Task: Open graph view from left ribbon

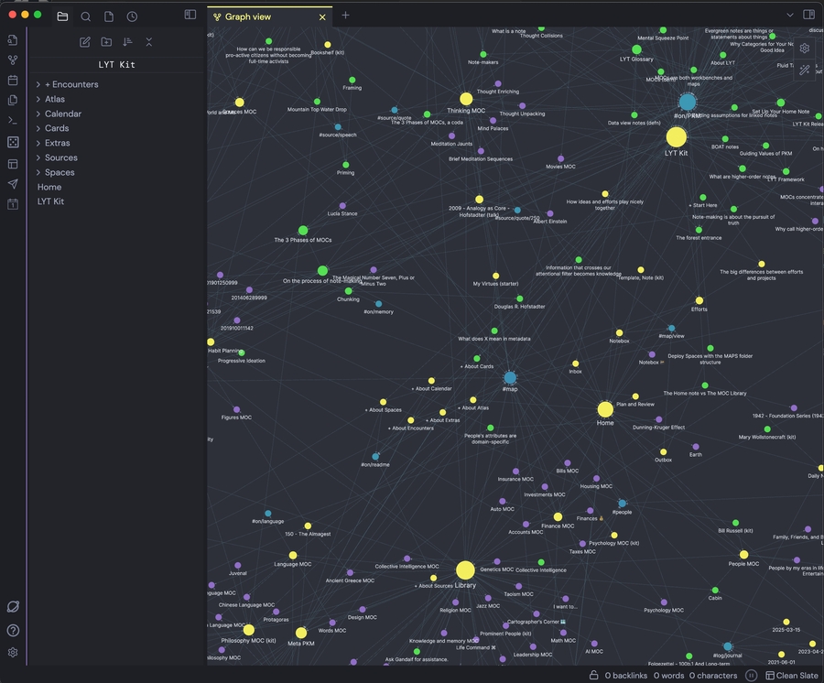Action: (13, 60)
